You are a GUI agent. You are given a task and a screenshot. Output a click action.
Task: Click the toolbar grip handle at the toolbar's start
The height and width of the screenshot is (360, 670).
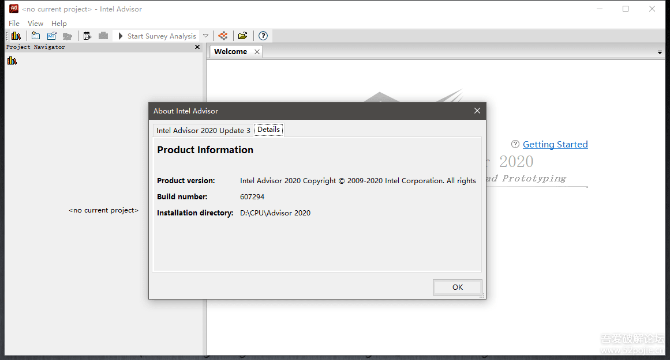pyautogui.click(x=7, y=36)
